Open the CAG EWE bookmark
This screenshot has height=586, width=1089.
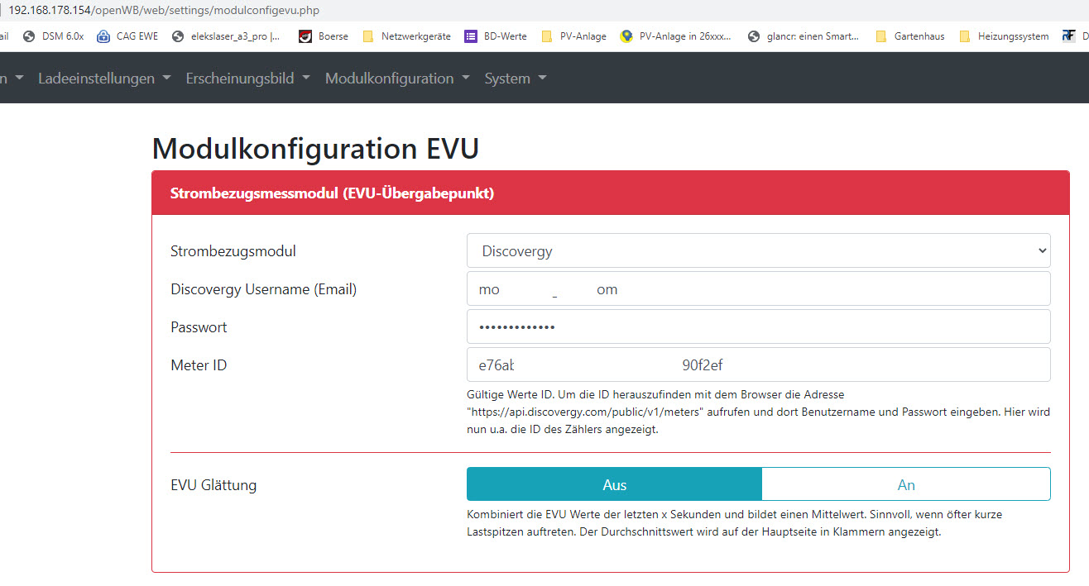127,36
